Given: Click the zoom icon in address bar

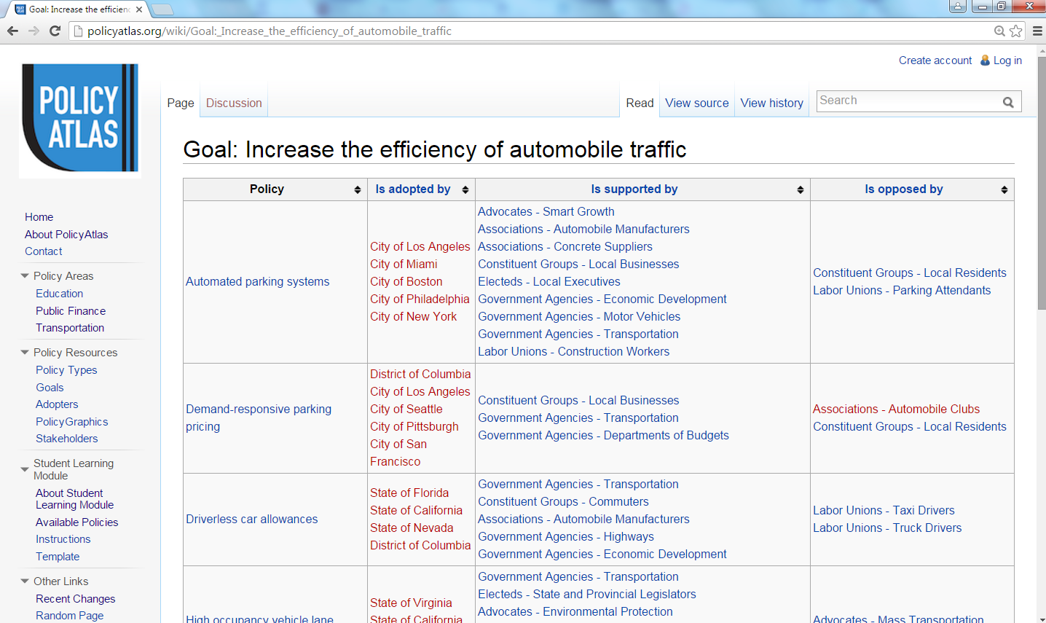Looking at the screenshot, I should [999, 31].
